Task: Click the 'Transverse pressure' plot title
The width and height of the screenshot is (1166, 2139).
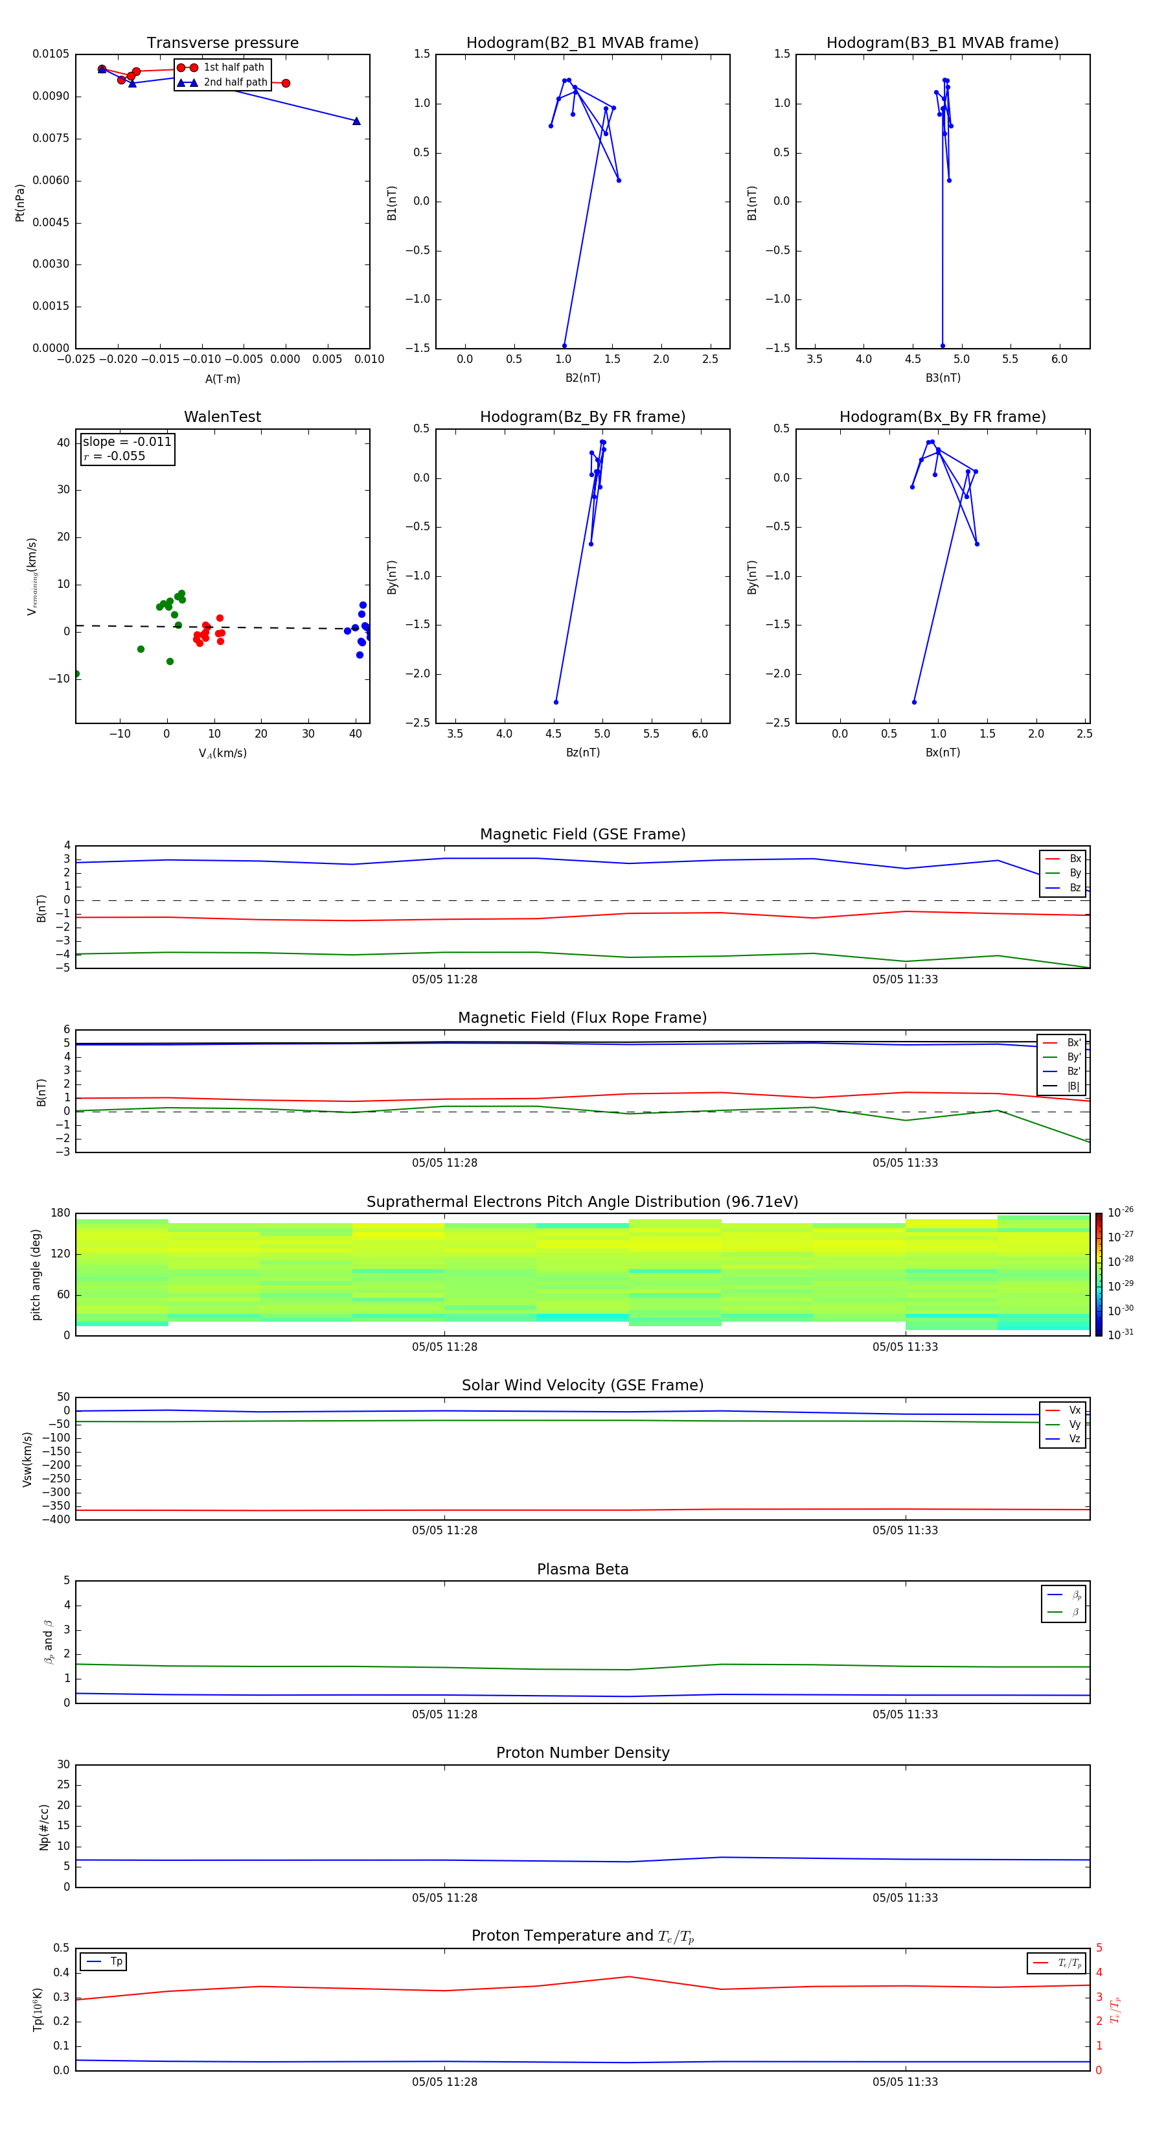Action: tap(222, 42)
